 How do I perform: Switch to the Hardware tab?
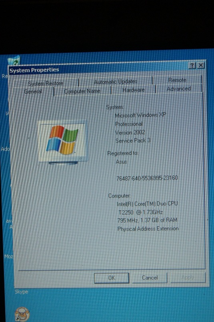coord(134,90)
